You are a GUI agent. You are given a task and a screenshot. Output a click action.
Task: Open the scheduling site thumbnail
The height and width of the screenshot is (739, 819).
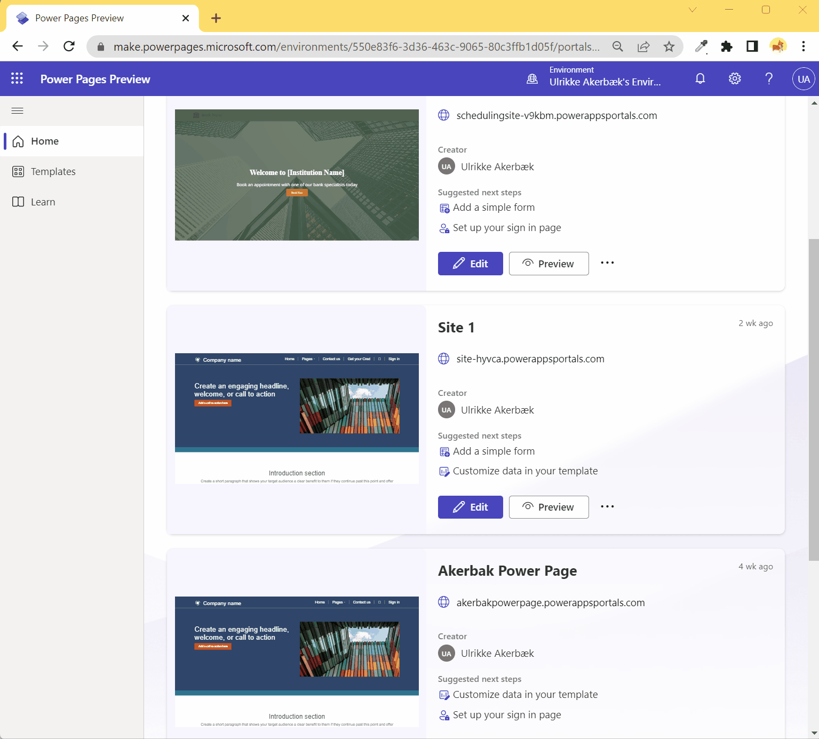[297, 175]
